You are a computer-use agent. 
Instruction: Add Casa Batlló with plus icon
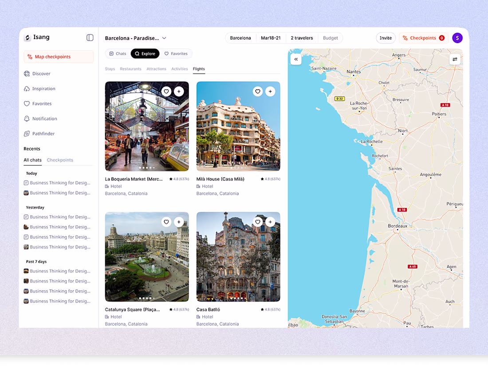[x=270, y=222]
